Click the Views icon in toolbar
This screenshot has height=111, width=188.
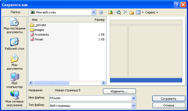tap(138, 12)
